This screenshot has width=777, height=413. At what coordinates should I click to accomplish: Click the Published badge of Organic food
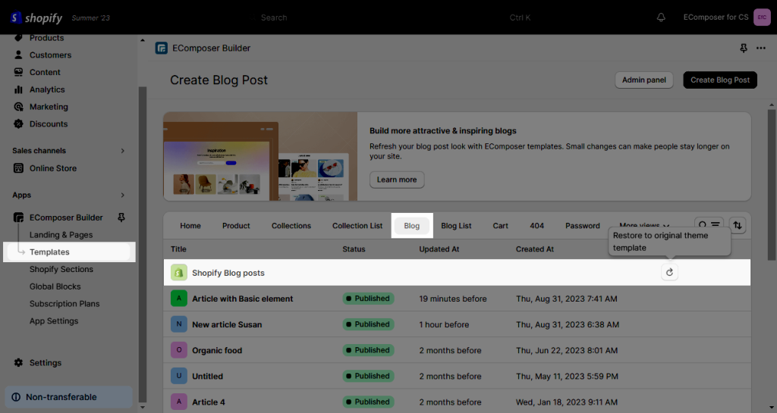click(368, 350)
